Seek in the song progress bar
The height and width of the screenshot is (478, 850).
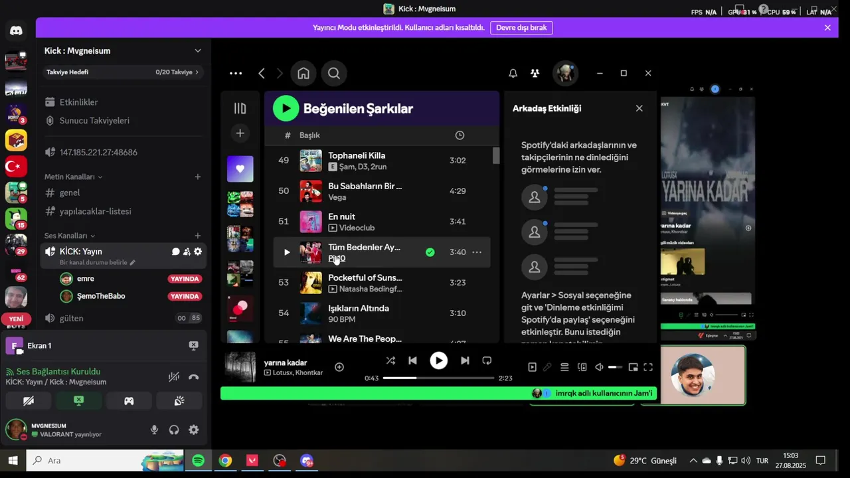[439, 378]
